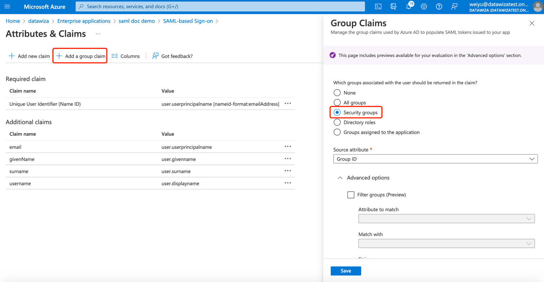
Task: Click the purple preview rocket icon
Action: coord(333,55)
